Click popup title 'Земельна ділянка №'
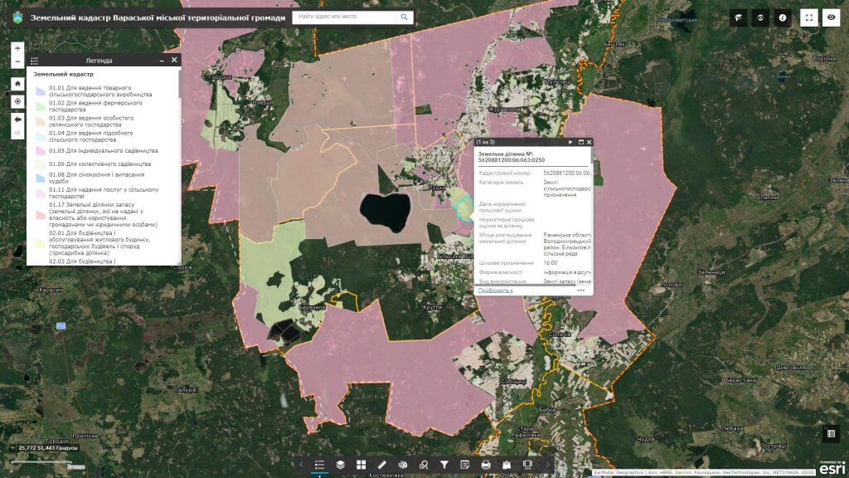849x478 pixels. click(x=511, y=157)
